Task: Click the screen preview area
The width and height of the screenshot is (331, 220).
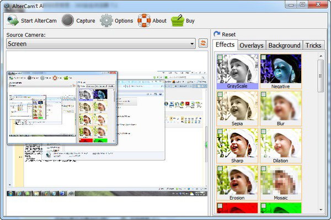Action: tap(107, 133)
